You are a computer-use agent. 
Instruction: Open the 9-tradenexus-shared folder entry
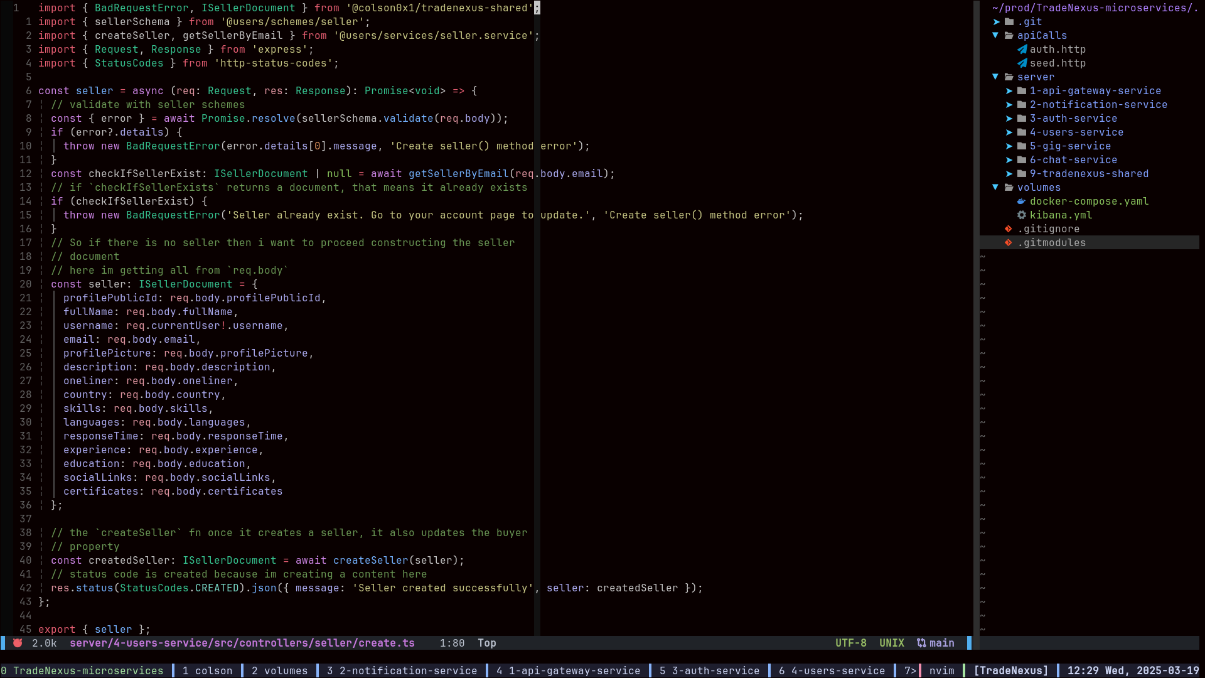coord(1089,174)
